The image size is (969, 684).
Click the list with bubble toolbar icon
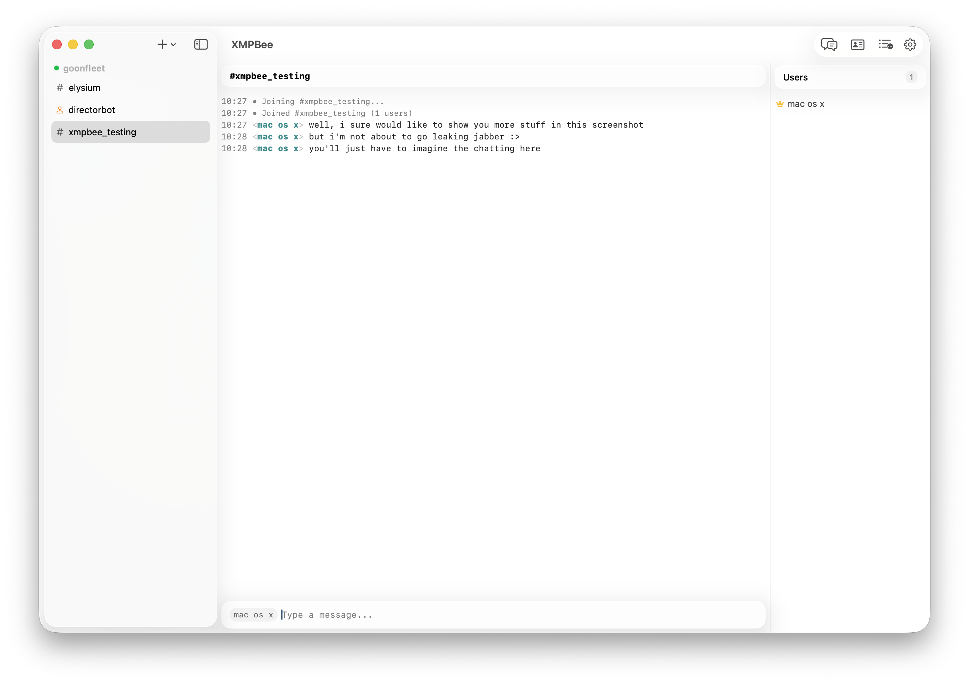(x=885, y=44)
